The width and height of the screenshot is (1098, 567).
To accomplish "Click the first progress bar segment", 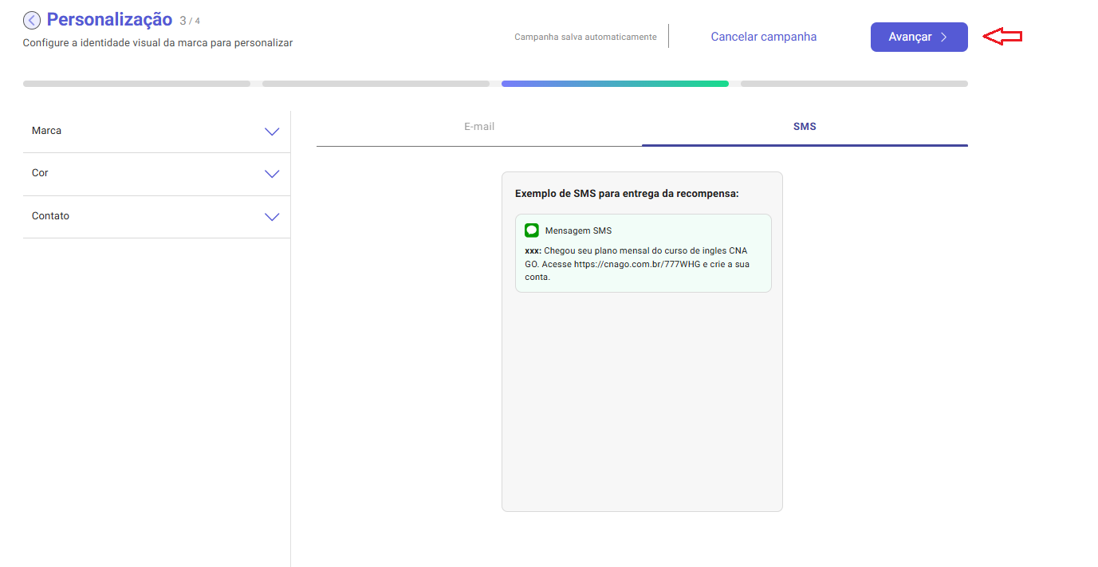I will (136, 83).
